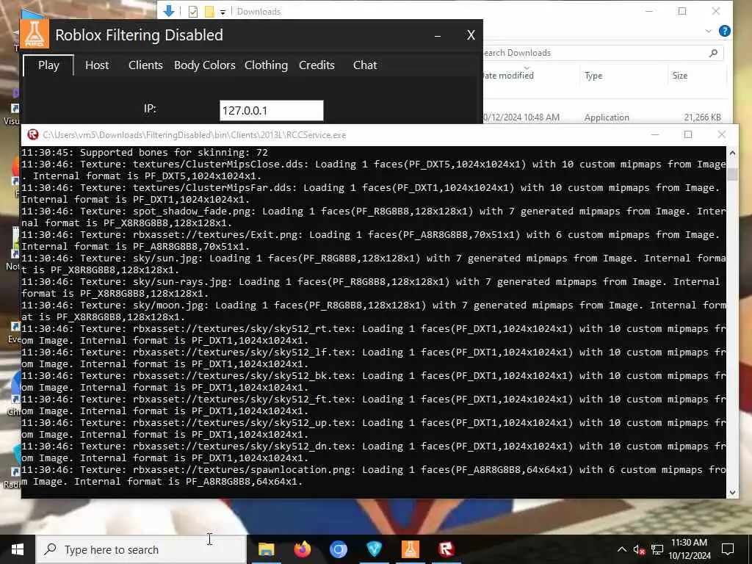Select the 21,266 KB size cell
This screenshot has width=752, height=564.
click(702, 117)
